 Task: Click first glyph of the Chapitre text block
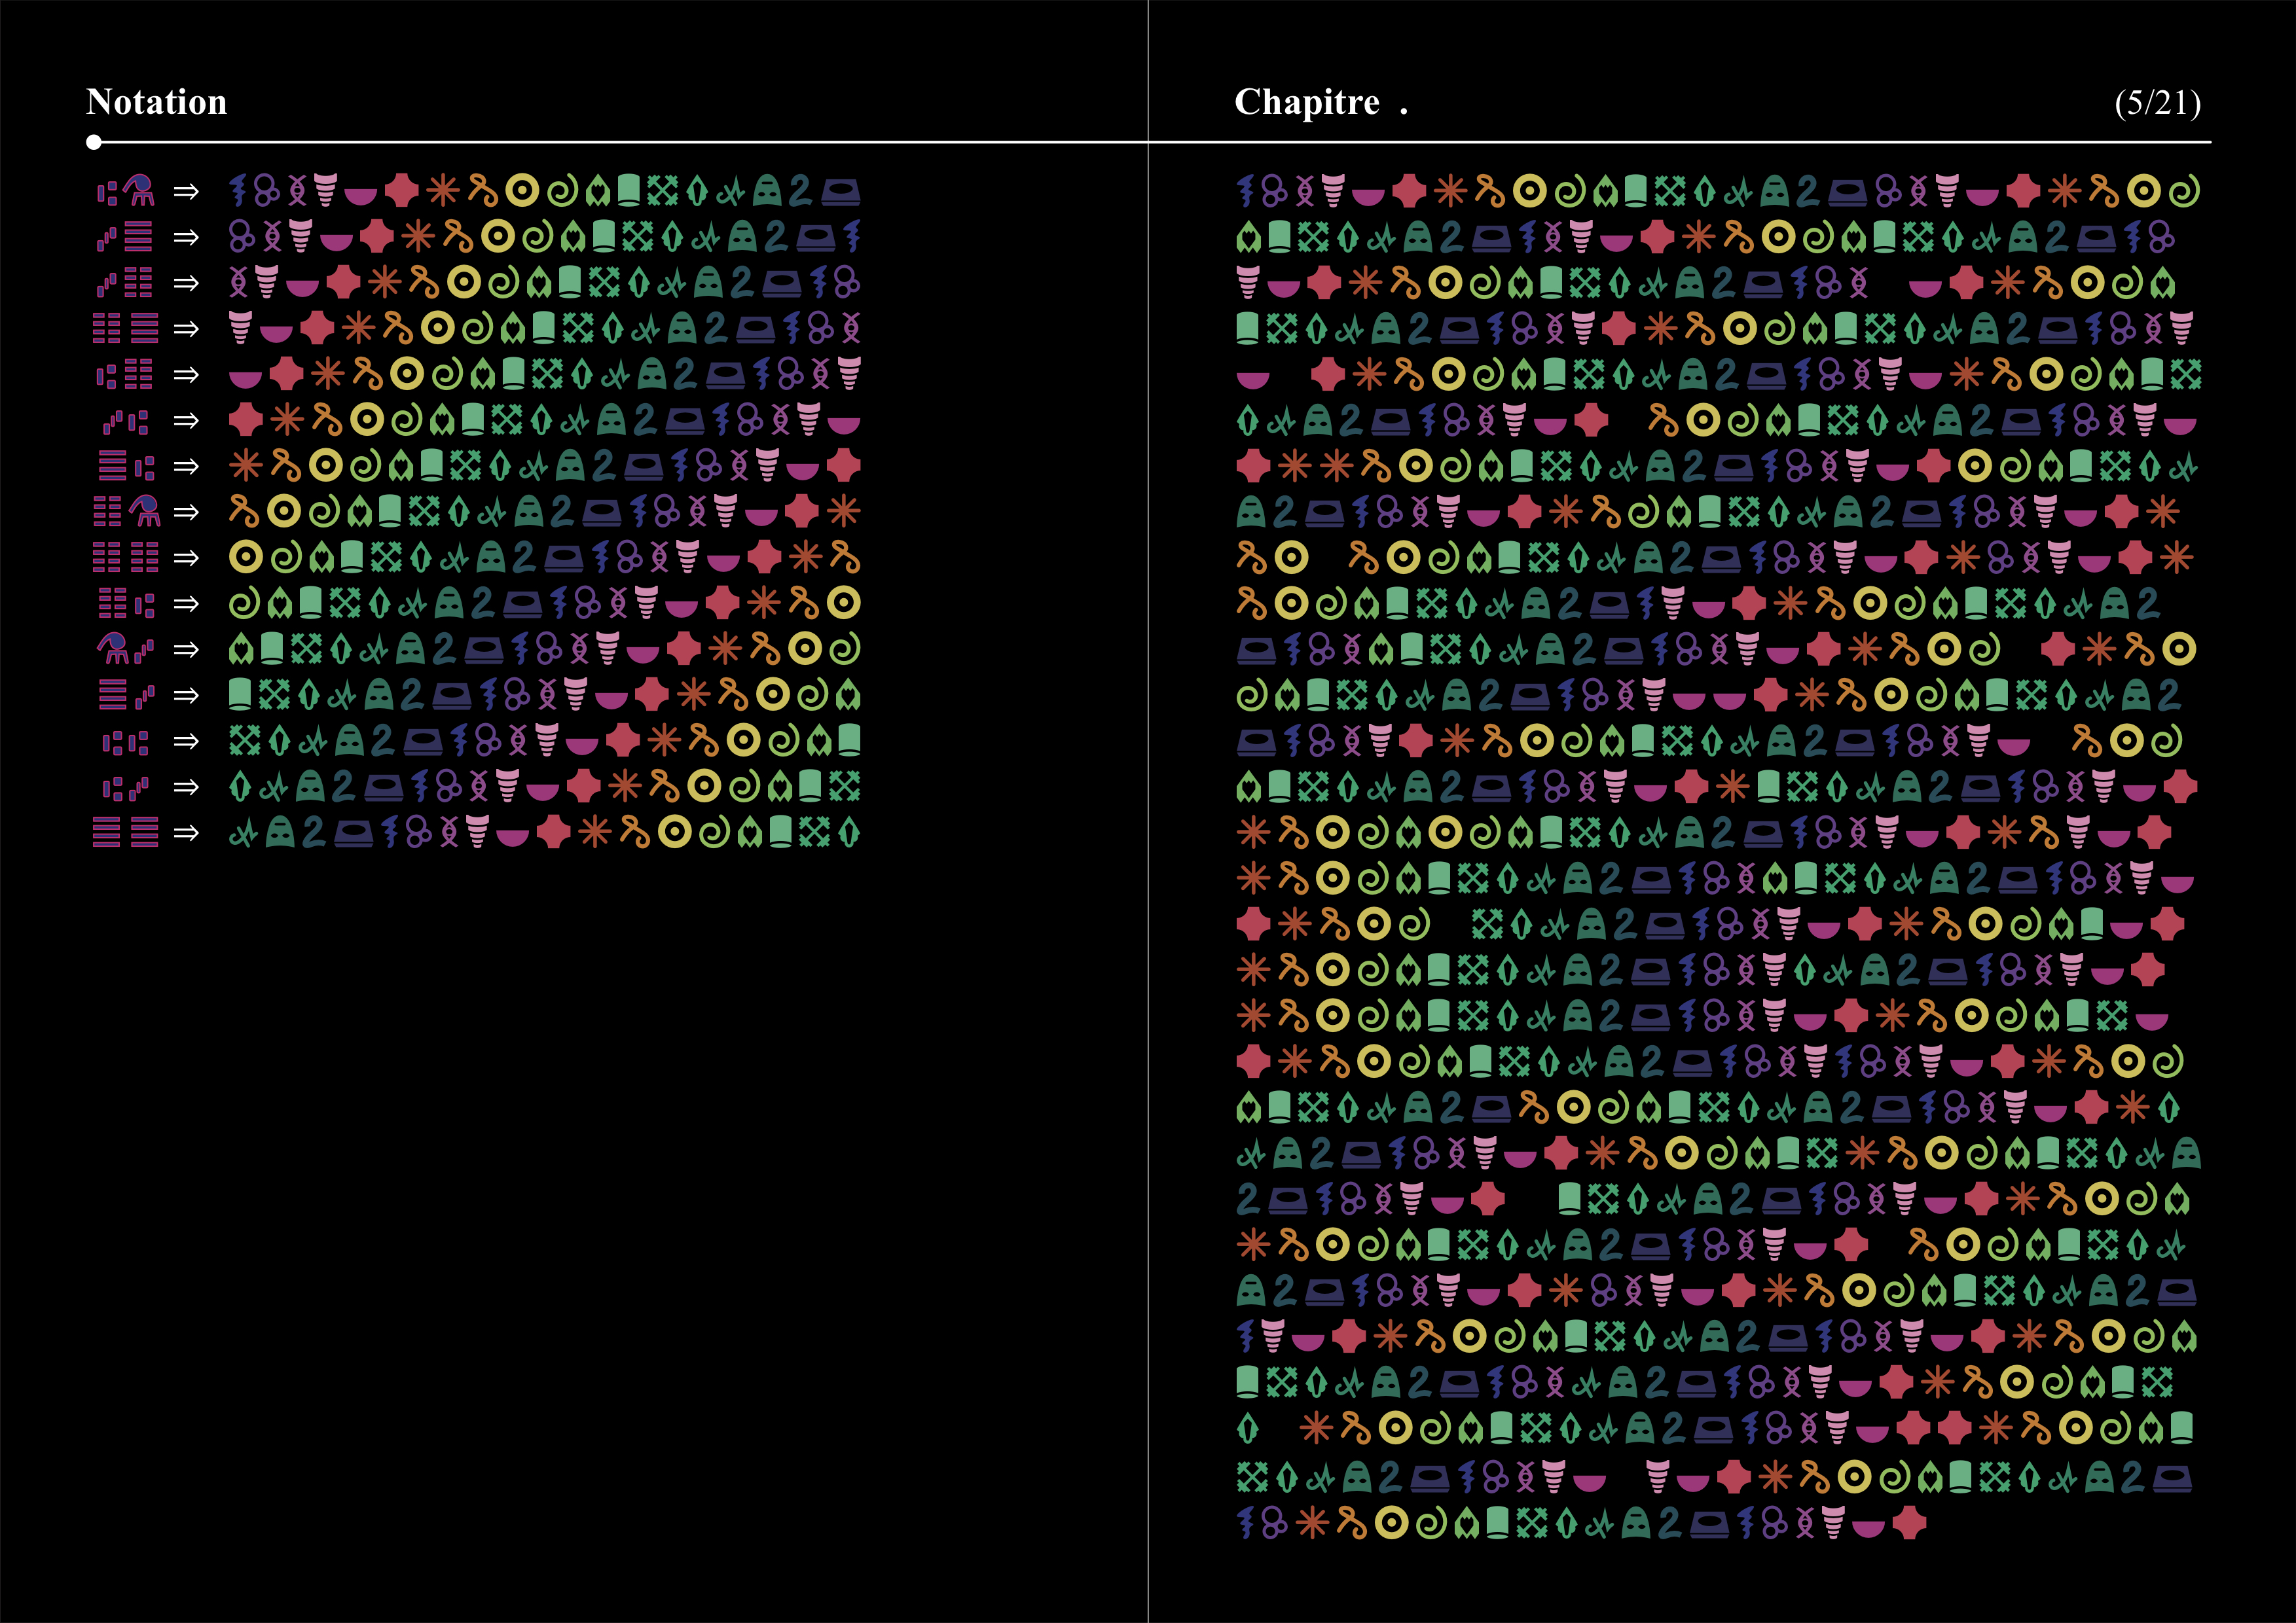coord(1245,190)
